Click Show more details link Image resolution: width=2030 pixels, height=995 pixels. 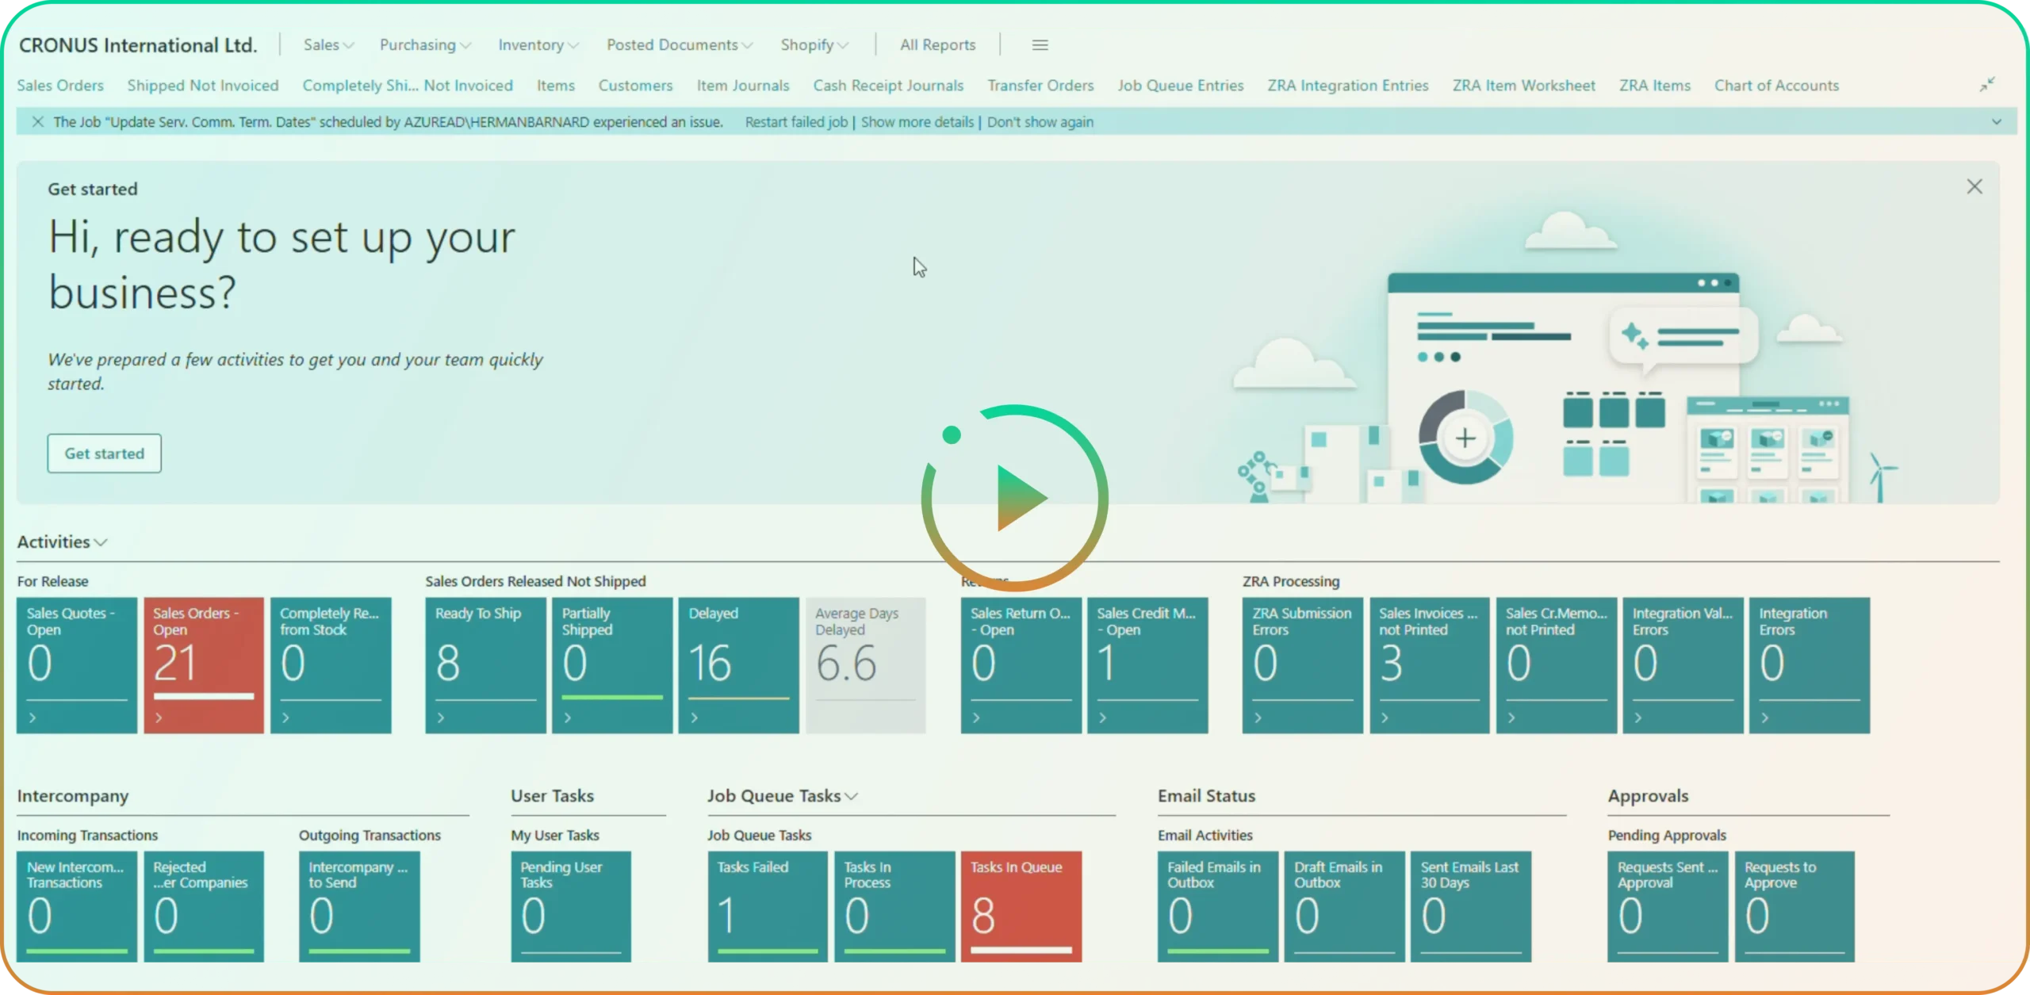pyautogui.click(x=917, y=122)
